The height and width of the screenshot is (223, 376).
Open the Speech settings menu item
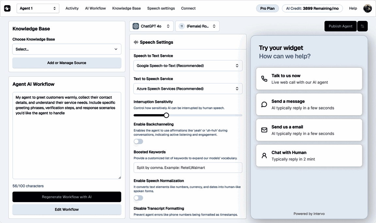[x=161, y=9]
